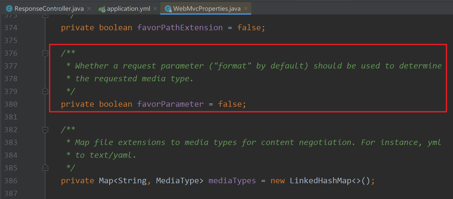The image size is (453, 199).
Task: Close the WebMvcProperties.java tab
Action: coord(246,8)
